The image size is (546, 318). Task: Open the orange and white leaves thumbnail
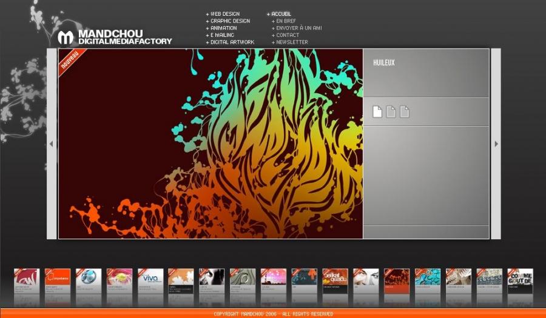pyautogui.click(x=181, y=281)
